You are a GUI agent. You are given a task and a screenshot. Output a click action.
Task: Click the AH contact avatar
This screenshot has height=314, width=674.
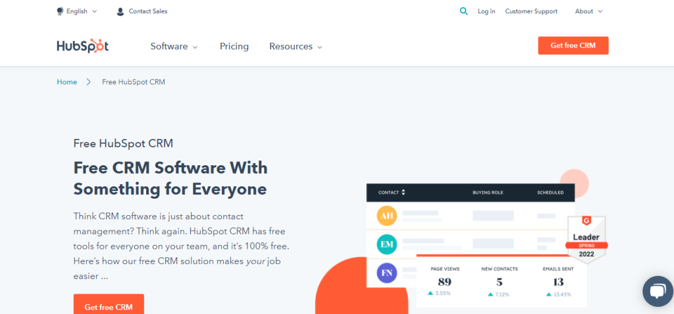pyautogui.click(x=387, y=216)
